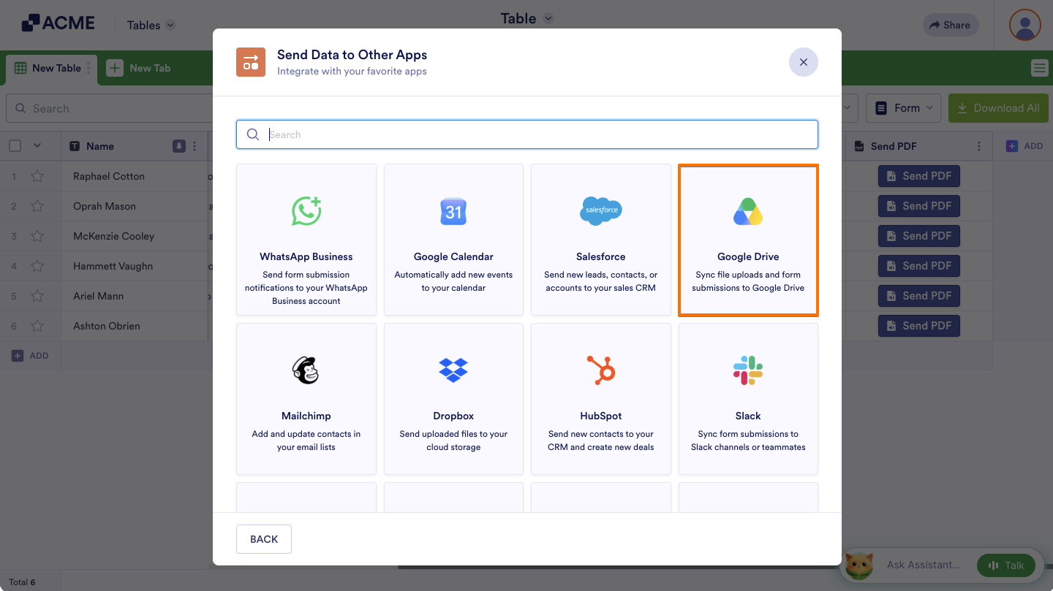The height and width of the screenshot is (591, 1053).
Task: Open the Tables dropdown in header
Action: pos(151,25)
